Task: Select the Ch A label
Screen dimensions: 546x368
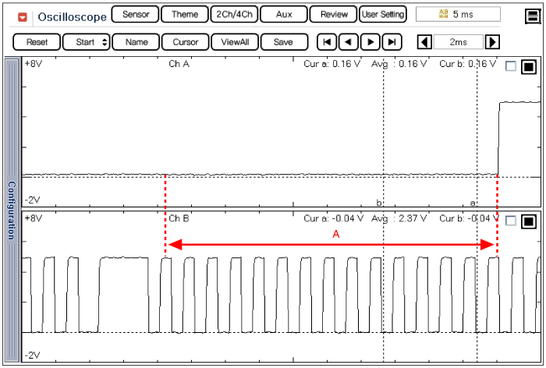Action: [179, 64]
